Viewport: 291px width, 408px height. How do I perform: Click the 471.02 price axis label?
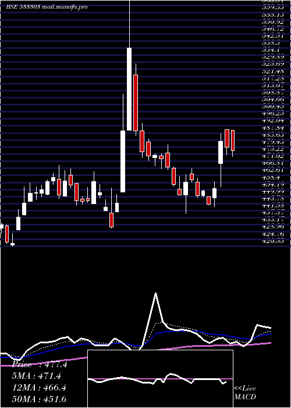pyautogui.click(x=273, y=156)
